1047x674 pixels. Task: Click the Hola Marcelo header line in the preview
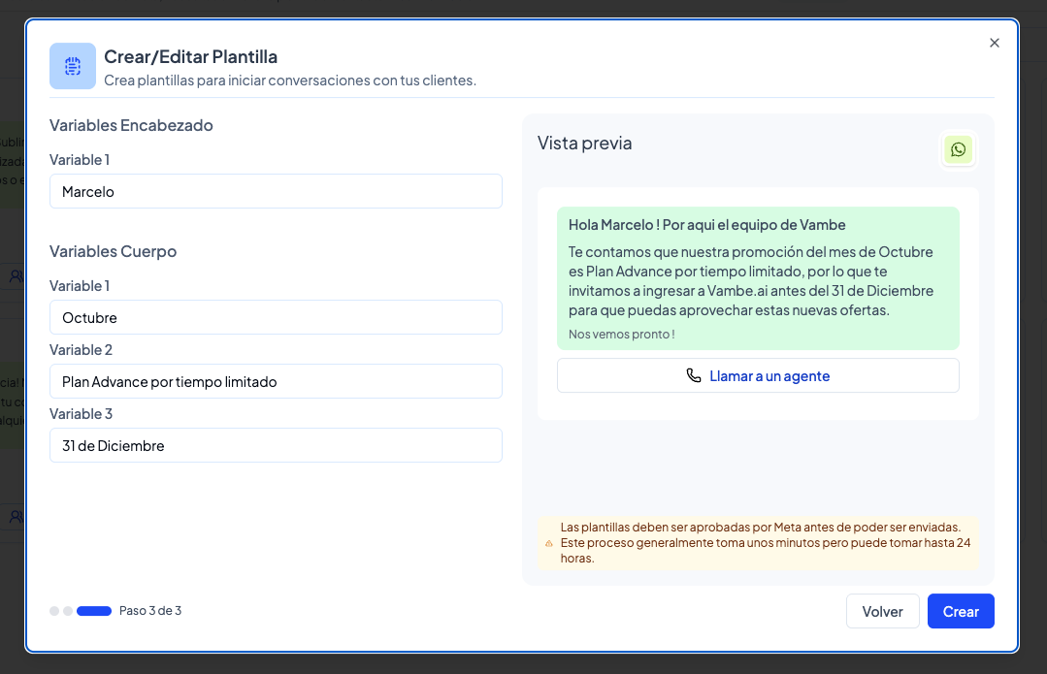[x=706, y=225]
